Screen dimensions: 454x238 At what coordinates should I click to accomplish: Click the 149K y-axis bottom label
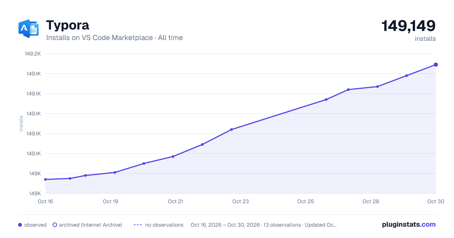click(x=35, y=193)
